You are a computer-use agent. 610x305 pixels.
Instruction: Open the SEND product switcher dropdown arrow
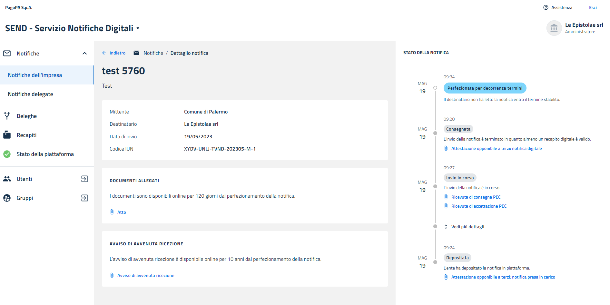click(138, 28)
